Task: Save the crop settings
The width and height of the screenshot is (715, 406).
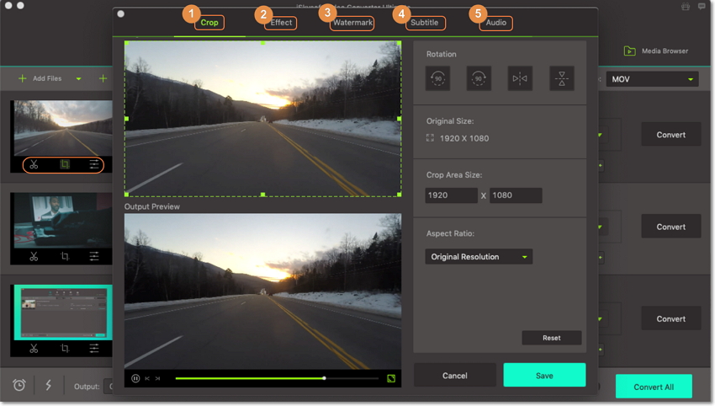Action: click(x=544, y=375)
